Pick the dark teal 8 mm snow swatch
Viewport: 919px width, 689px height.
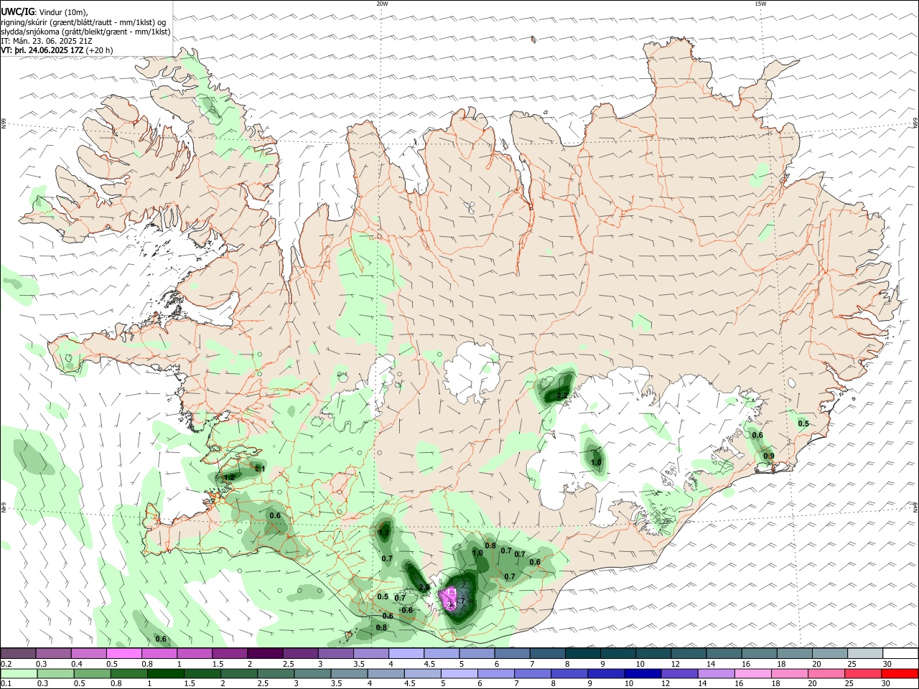point(582,653)
